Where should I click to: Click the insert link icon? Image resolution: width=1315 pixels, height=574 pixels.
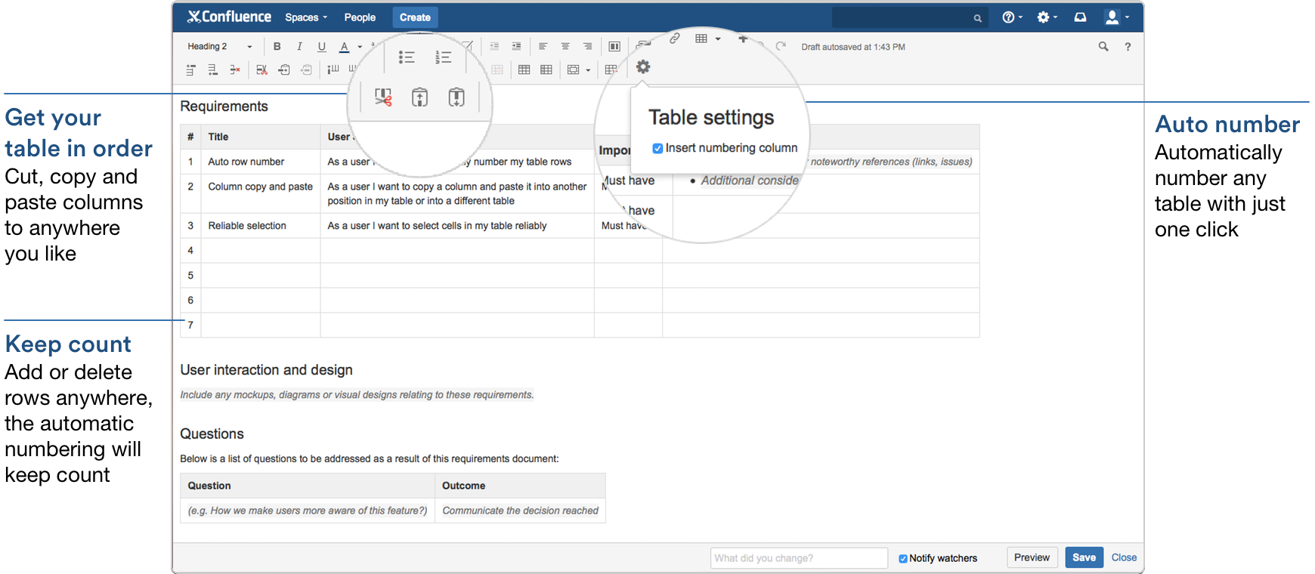[675, 38]
